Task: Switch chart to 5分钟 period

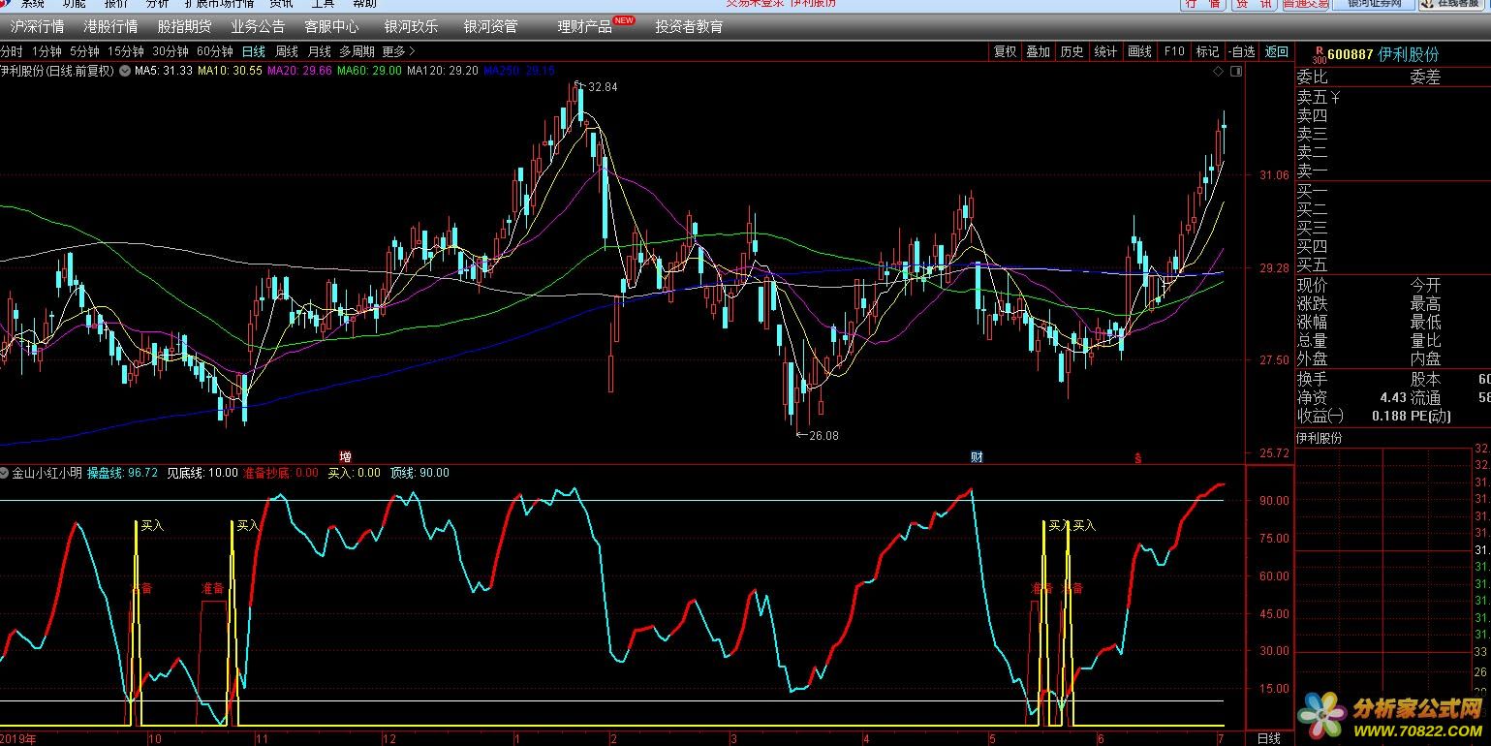Action: pyautogui.click(x=84, y=51)
